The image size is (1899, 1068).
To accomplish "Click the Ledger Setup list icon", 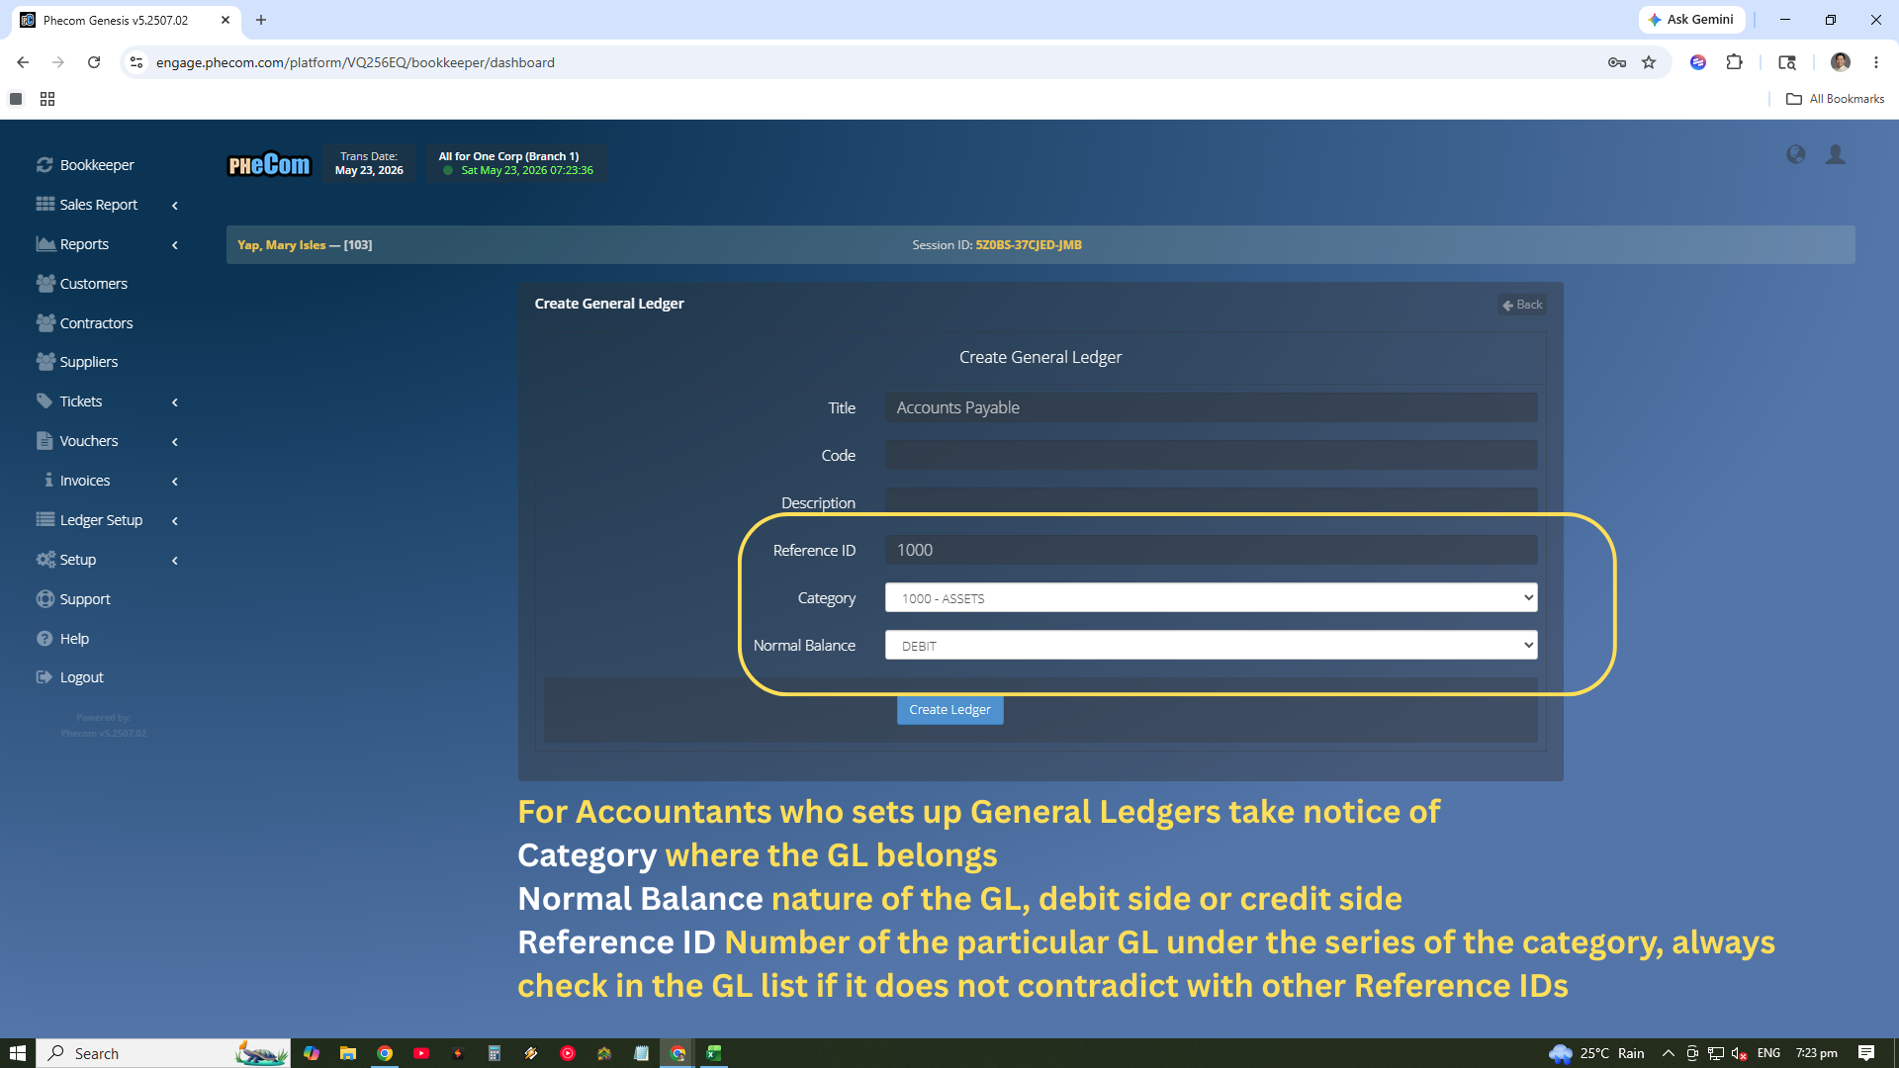I will pos(45,519).
